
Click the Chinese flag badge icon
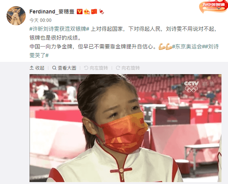[x=94, y=12]
